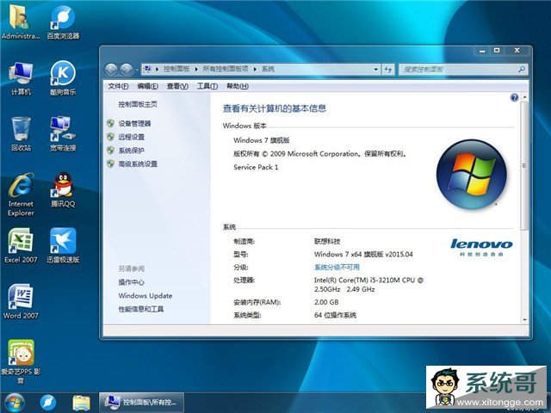
Task: Launch 百度浏览器 desktop shortcut
Action: point(63,21)
